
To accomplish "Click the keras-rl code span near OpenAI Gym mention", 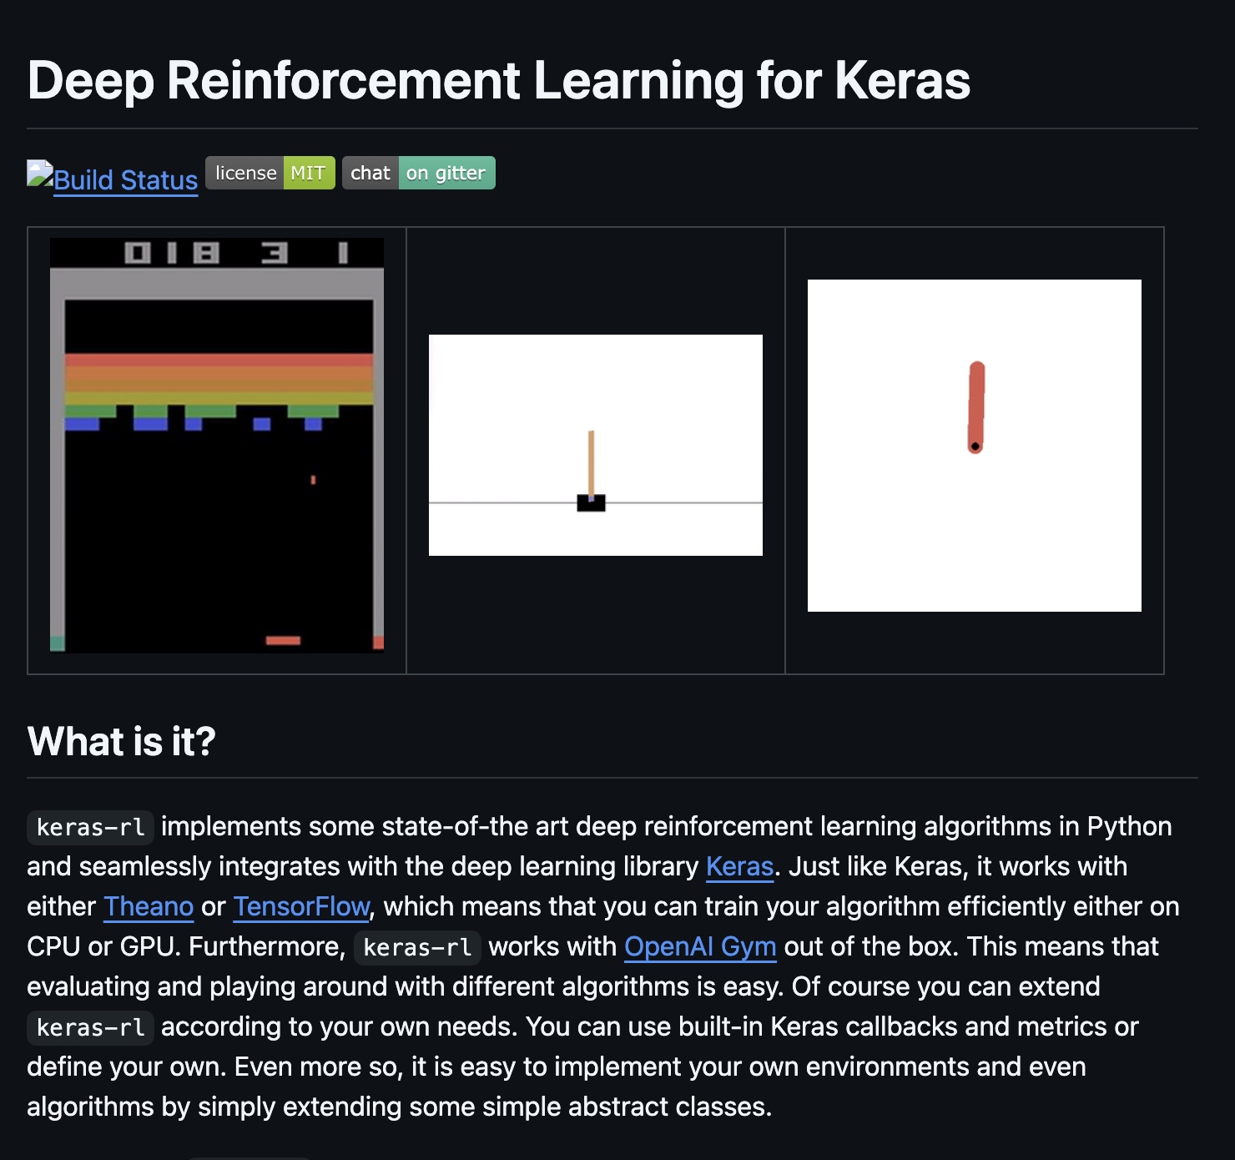I will coord(416,947).
